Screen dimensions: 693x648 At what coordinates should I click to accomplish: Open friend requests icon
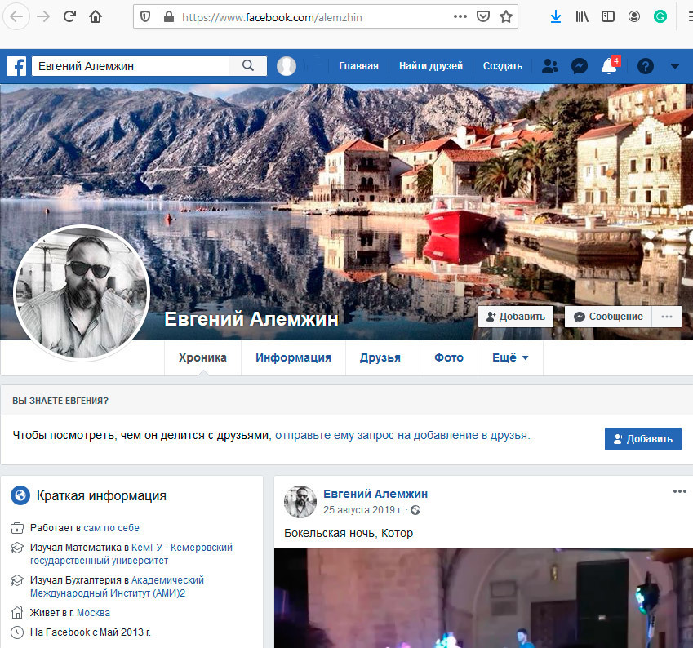[550, 66]
